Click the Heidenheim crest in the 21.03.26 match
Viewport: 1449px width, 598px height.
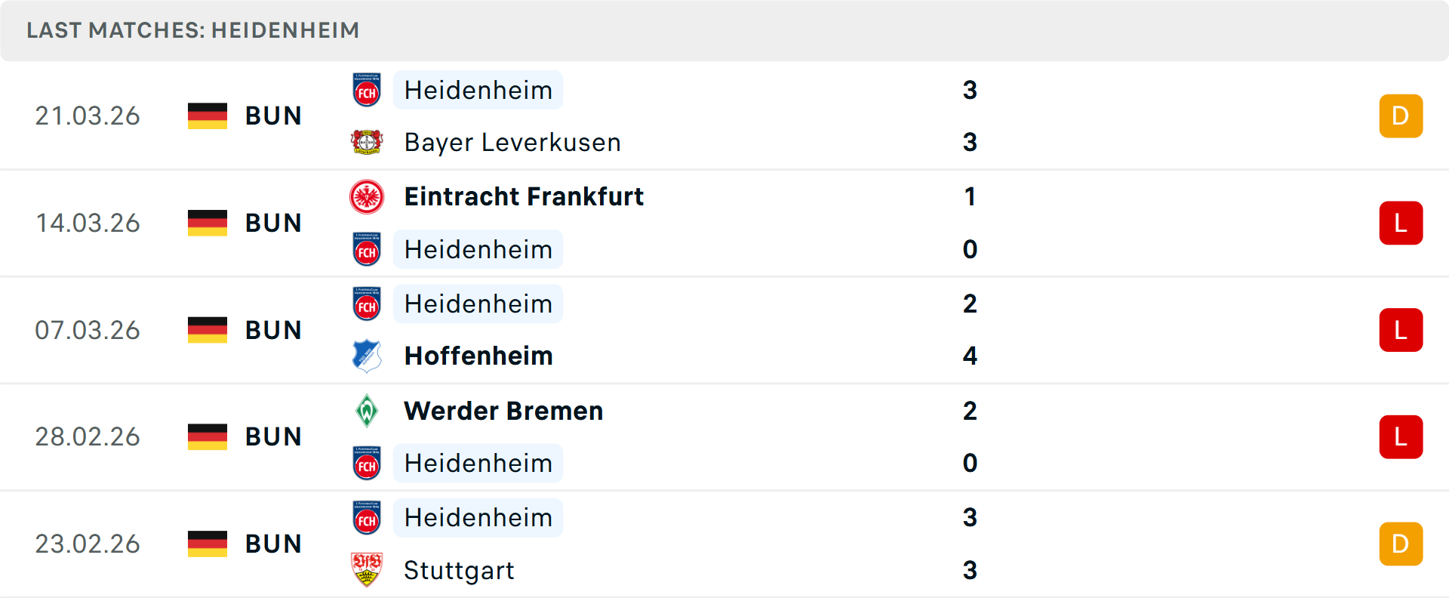pyautogui.click(x=367, y=91)
